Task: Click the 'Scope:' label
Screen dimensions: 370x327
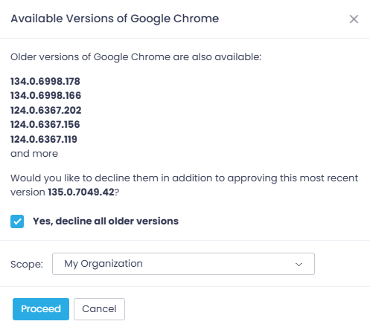Action: [x=27, y=265]
